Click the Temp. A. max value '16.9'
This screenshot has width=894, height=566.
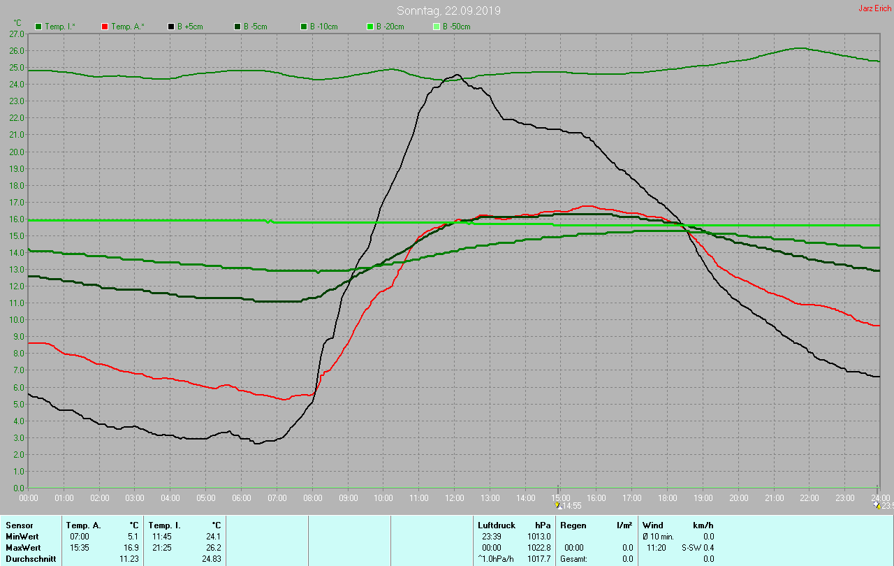pos(131,548)
